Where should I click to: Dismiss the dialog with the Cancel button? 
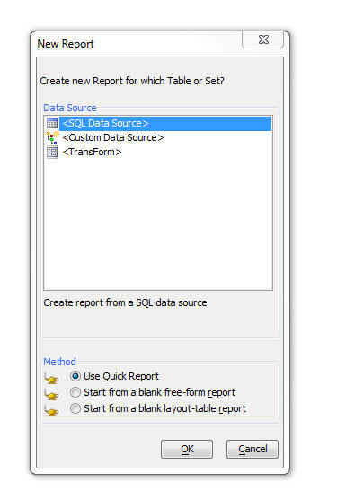(x=253, y=449)
